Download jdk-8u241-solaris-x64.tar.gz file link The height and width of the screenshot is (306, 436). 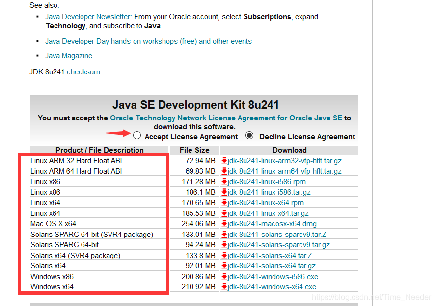pyautogui.click(x=272, y=266)
